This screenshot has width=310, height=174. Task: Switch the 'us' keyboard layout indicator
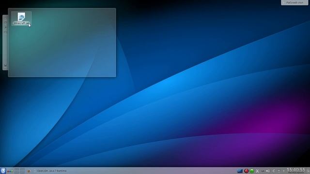263,171
